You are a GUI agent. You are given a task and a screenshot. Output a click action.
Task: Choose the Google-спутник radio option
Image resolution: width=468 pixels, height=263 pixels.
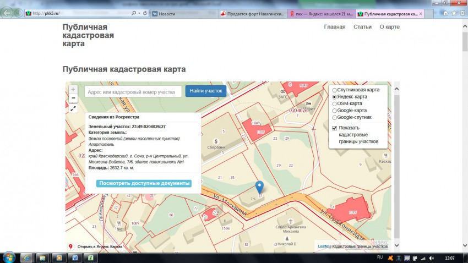pyautogui.click(x=334, y=117)
